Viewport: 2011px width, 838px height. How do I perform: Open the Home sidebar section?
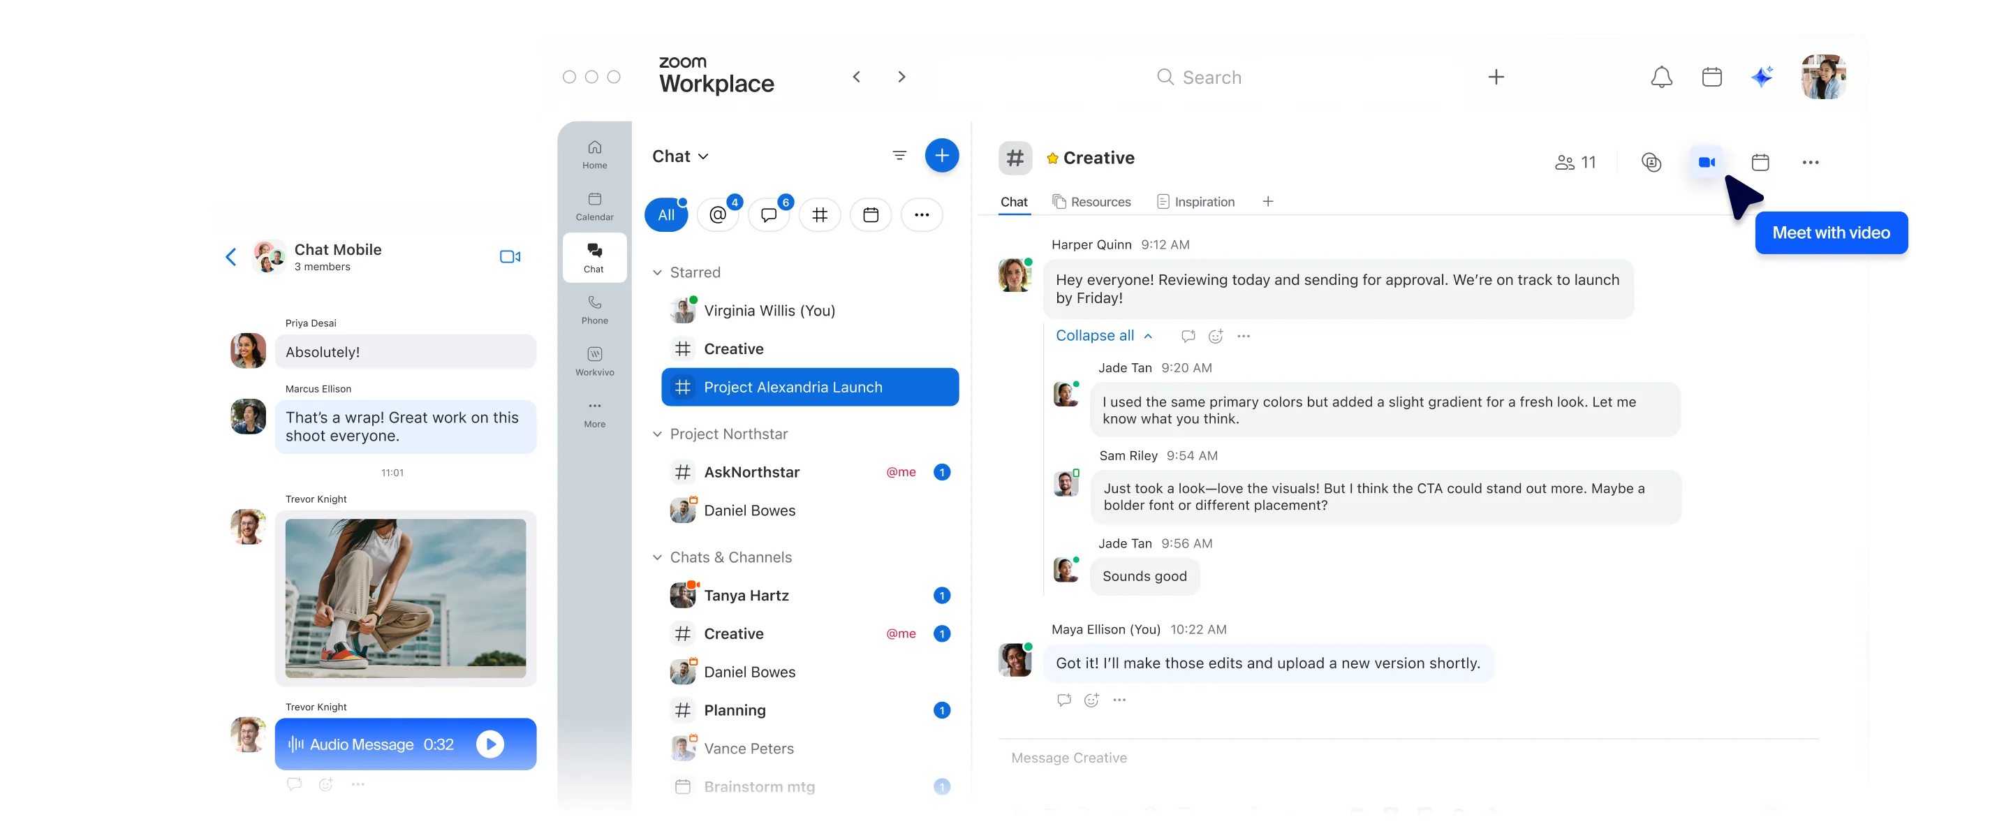[594, 154]
